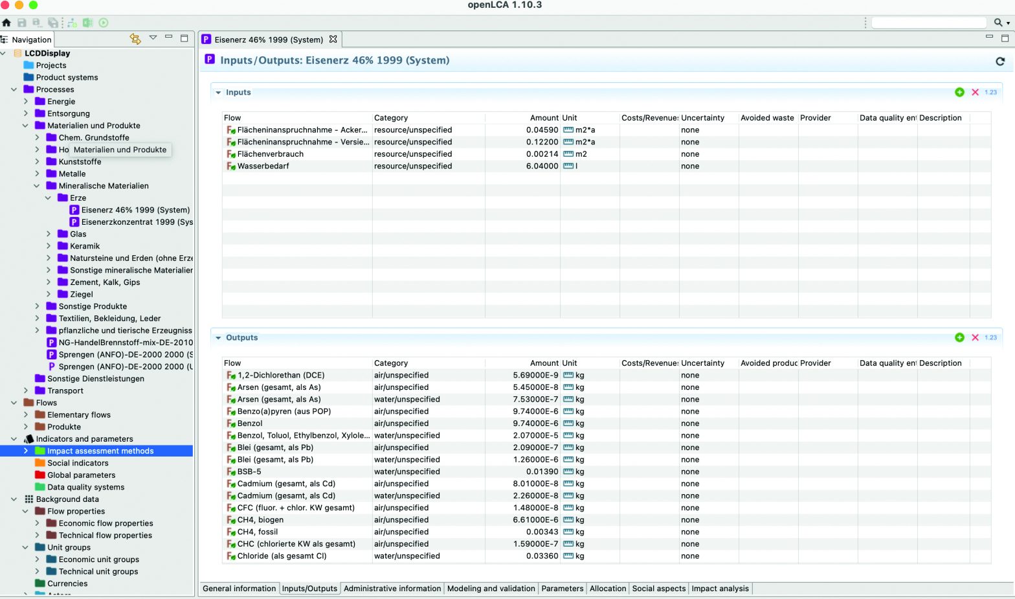1015x599 pixels.
Task: Expand Impact assessment methods node
Action: tap(26, 451)
